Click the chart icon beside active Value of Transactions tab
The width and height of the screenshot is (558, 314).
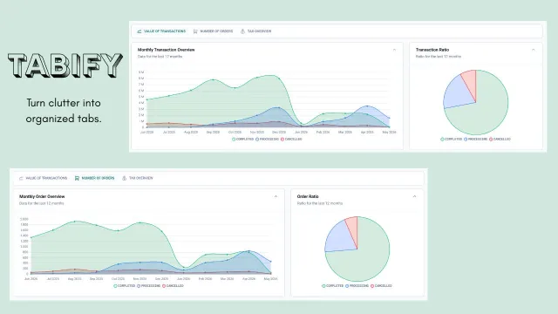pos(139,31)
